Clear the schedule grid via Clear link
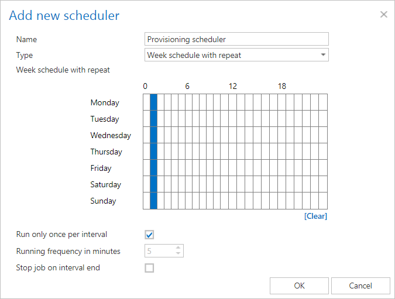The height and width of the screenshot is (299, 395). pyautogui.click(x=315, y=216)
